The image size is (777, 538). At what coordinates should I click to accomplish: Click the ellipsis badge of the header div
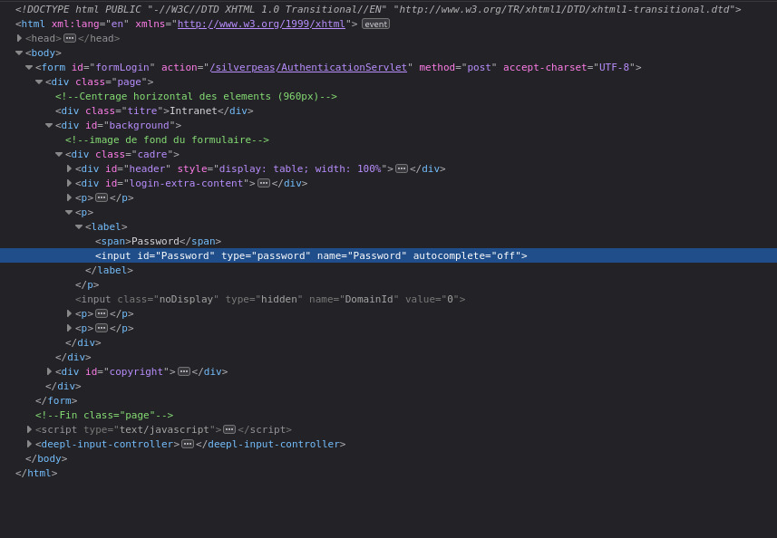click(402, 168)
